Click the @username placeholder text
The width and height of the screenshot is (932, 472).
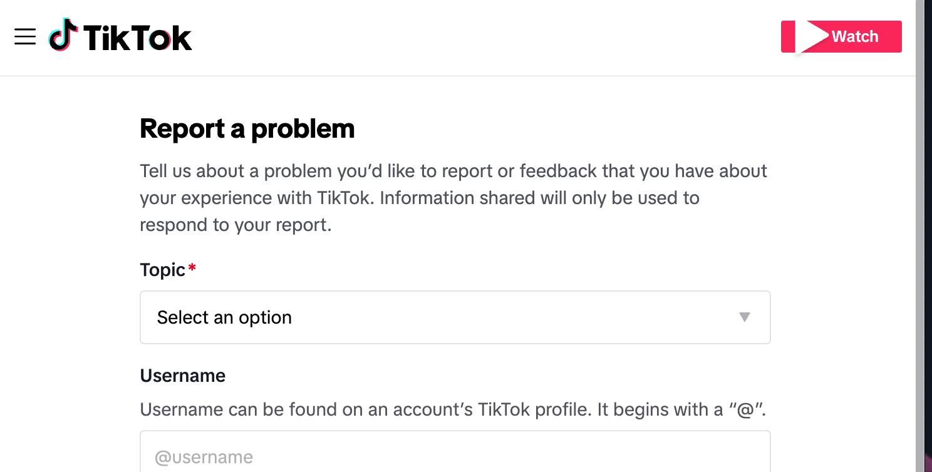click(204, 458)
